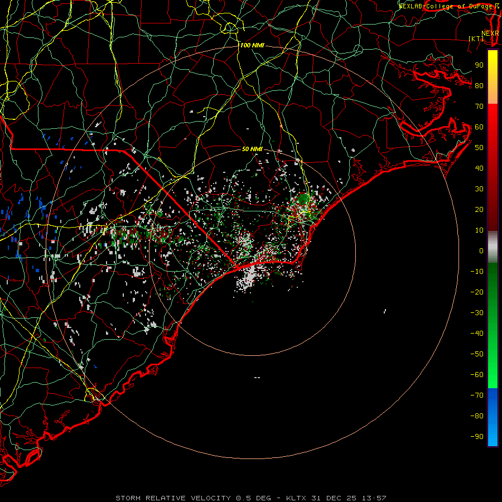Image resolution: width=502 pixels, height=502 pixels.
Task: Click the NEXLAB-College of DuPage header text
Action: (x=446, y=6)
